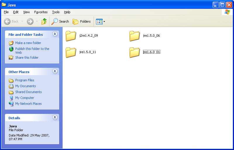Image resolution: width=234 pixels, height=150 pixels.
Task: Click the File and Folder Tasks header text
Action: point(26,35)
